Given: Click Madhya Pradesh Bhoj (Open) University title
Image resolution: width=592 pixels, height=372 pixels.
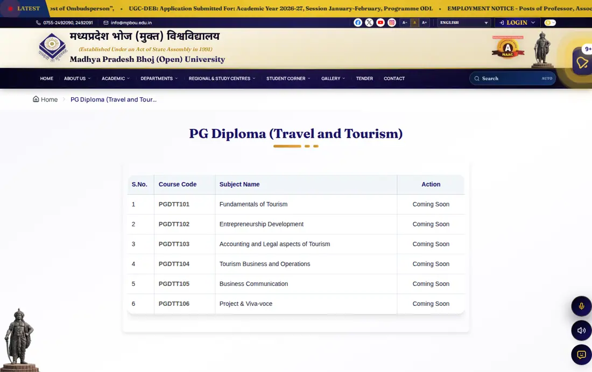Looking at the screenshot, I should [x=147, y=59].
